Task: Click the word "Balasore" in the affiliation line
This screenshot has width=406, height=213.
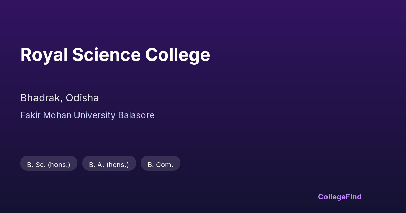Action: tap(136, 115)
